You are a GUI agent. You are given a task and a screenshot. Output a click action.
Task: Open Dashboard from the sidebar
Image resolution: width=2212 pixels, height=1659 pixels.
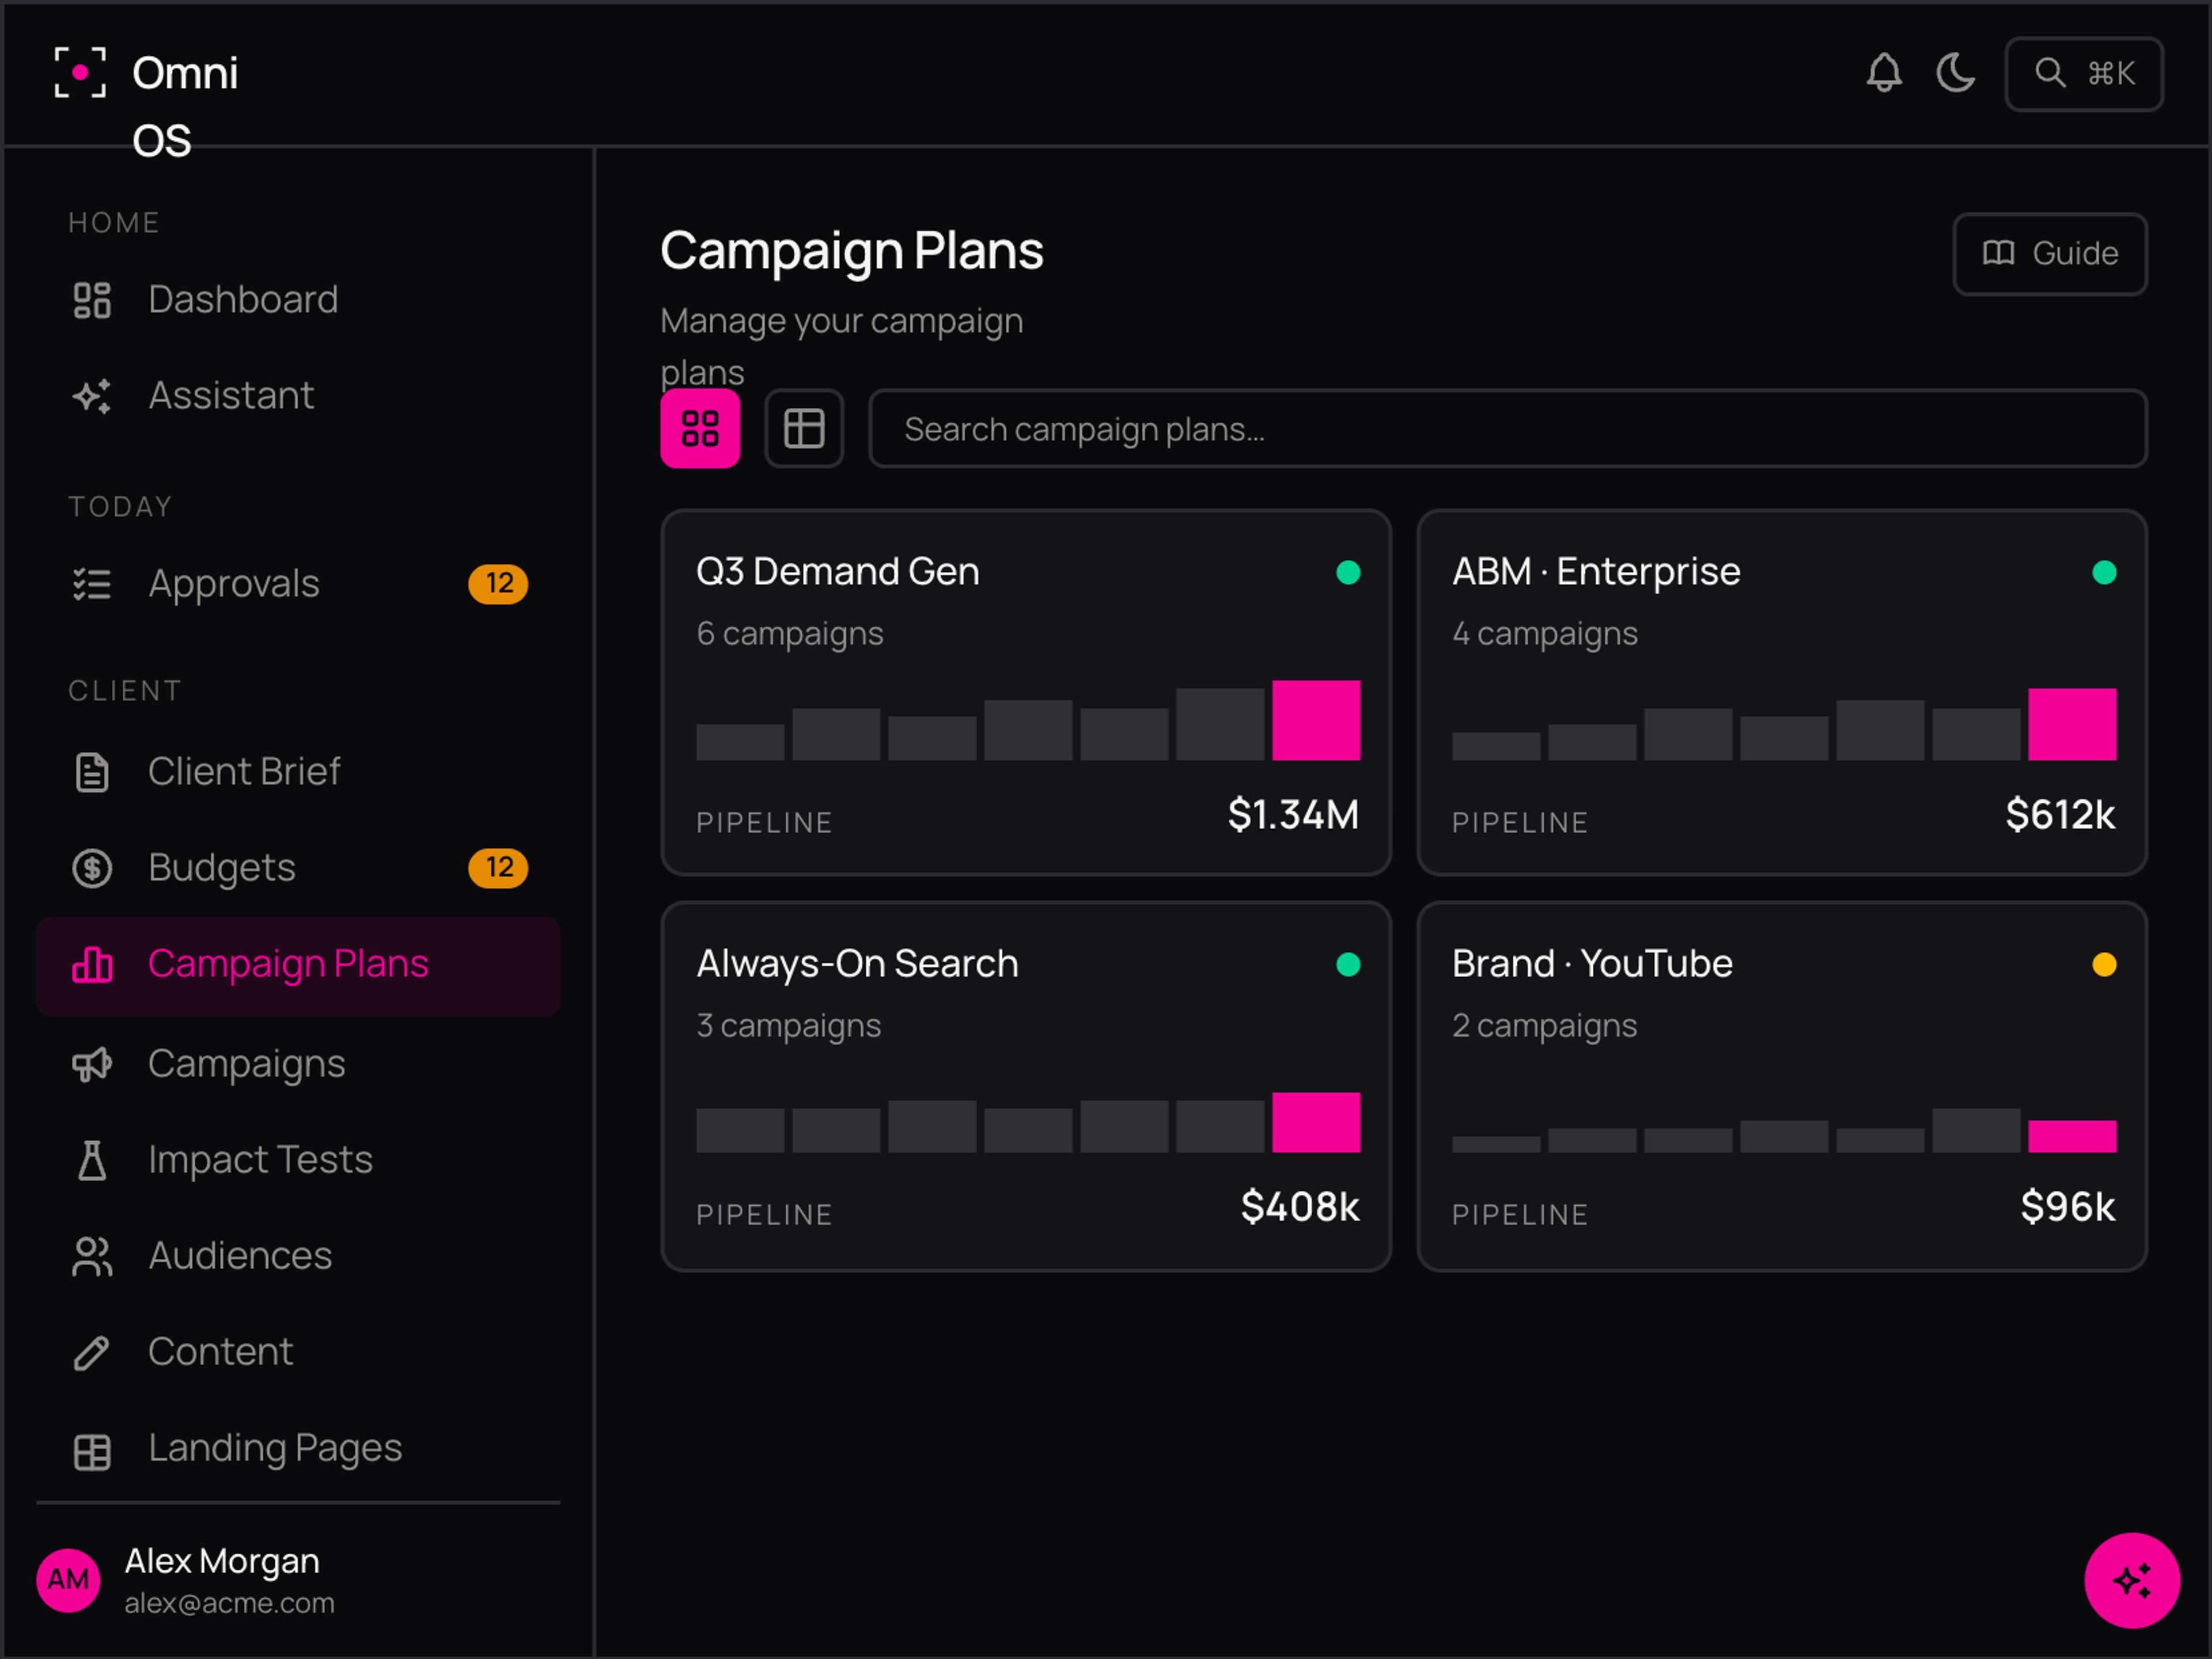click(x=298, y=300)
